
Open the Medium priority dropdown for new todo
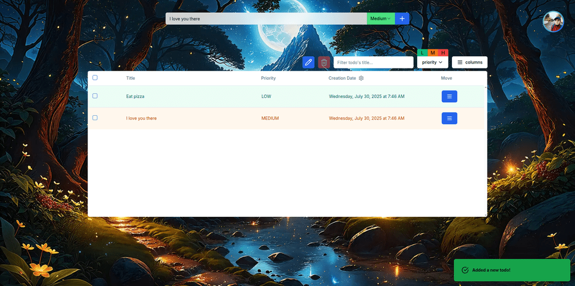click(381, 19)
